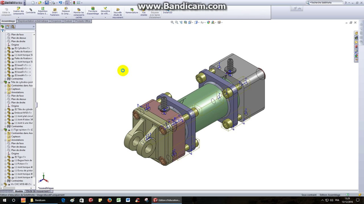Click the Rebuild traffic light icon
Viewport: 364px width, 204px height.
point(74,3)
